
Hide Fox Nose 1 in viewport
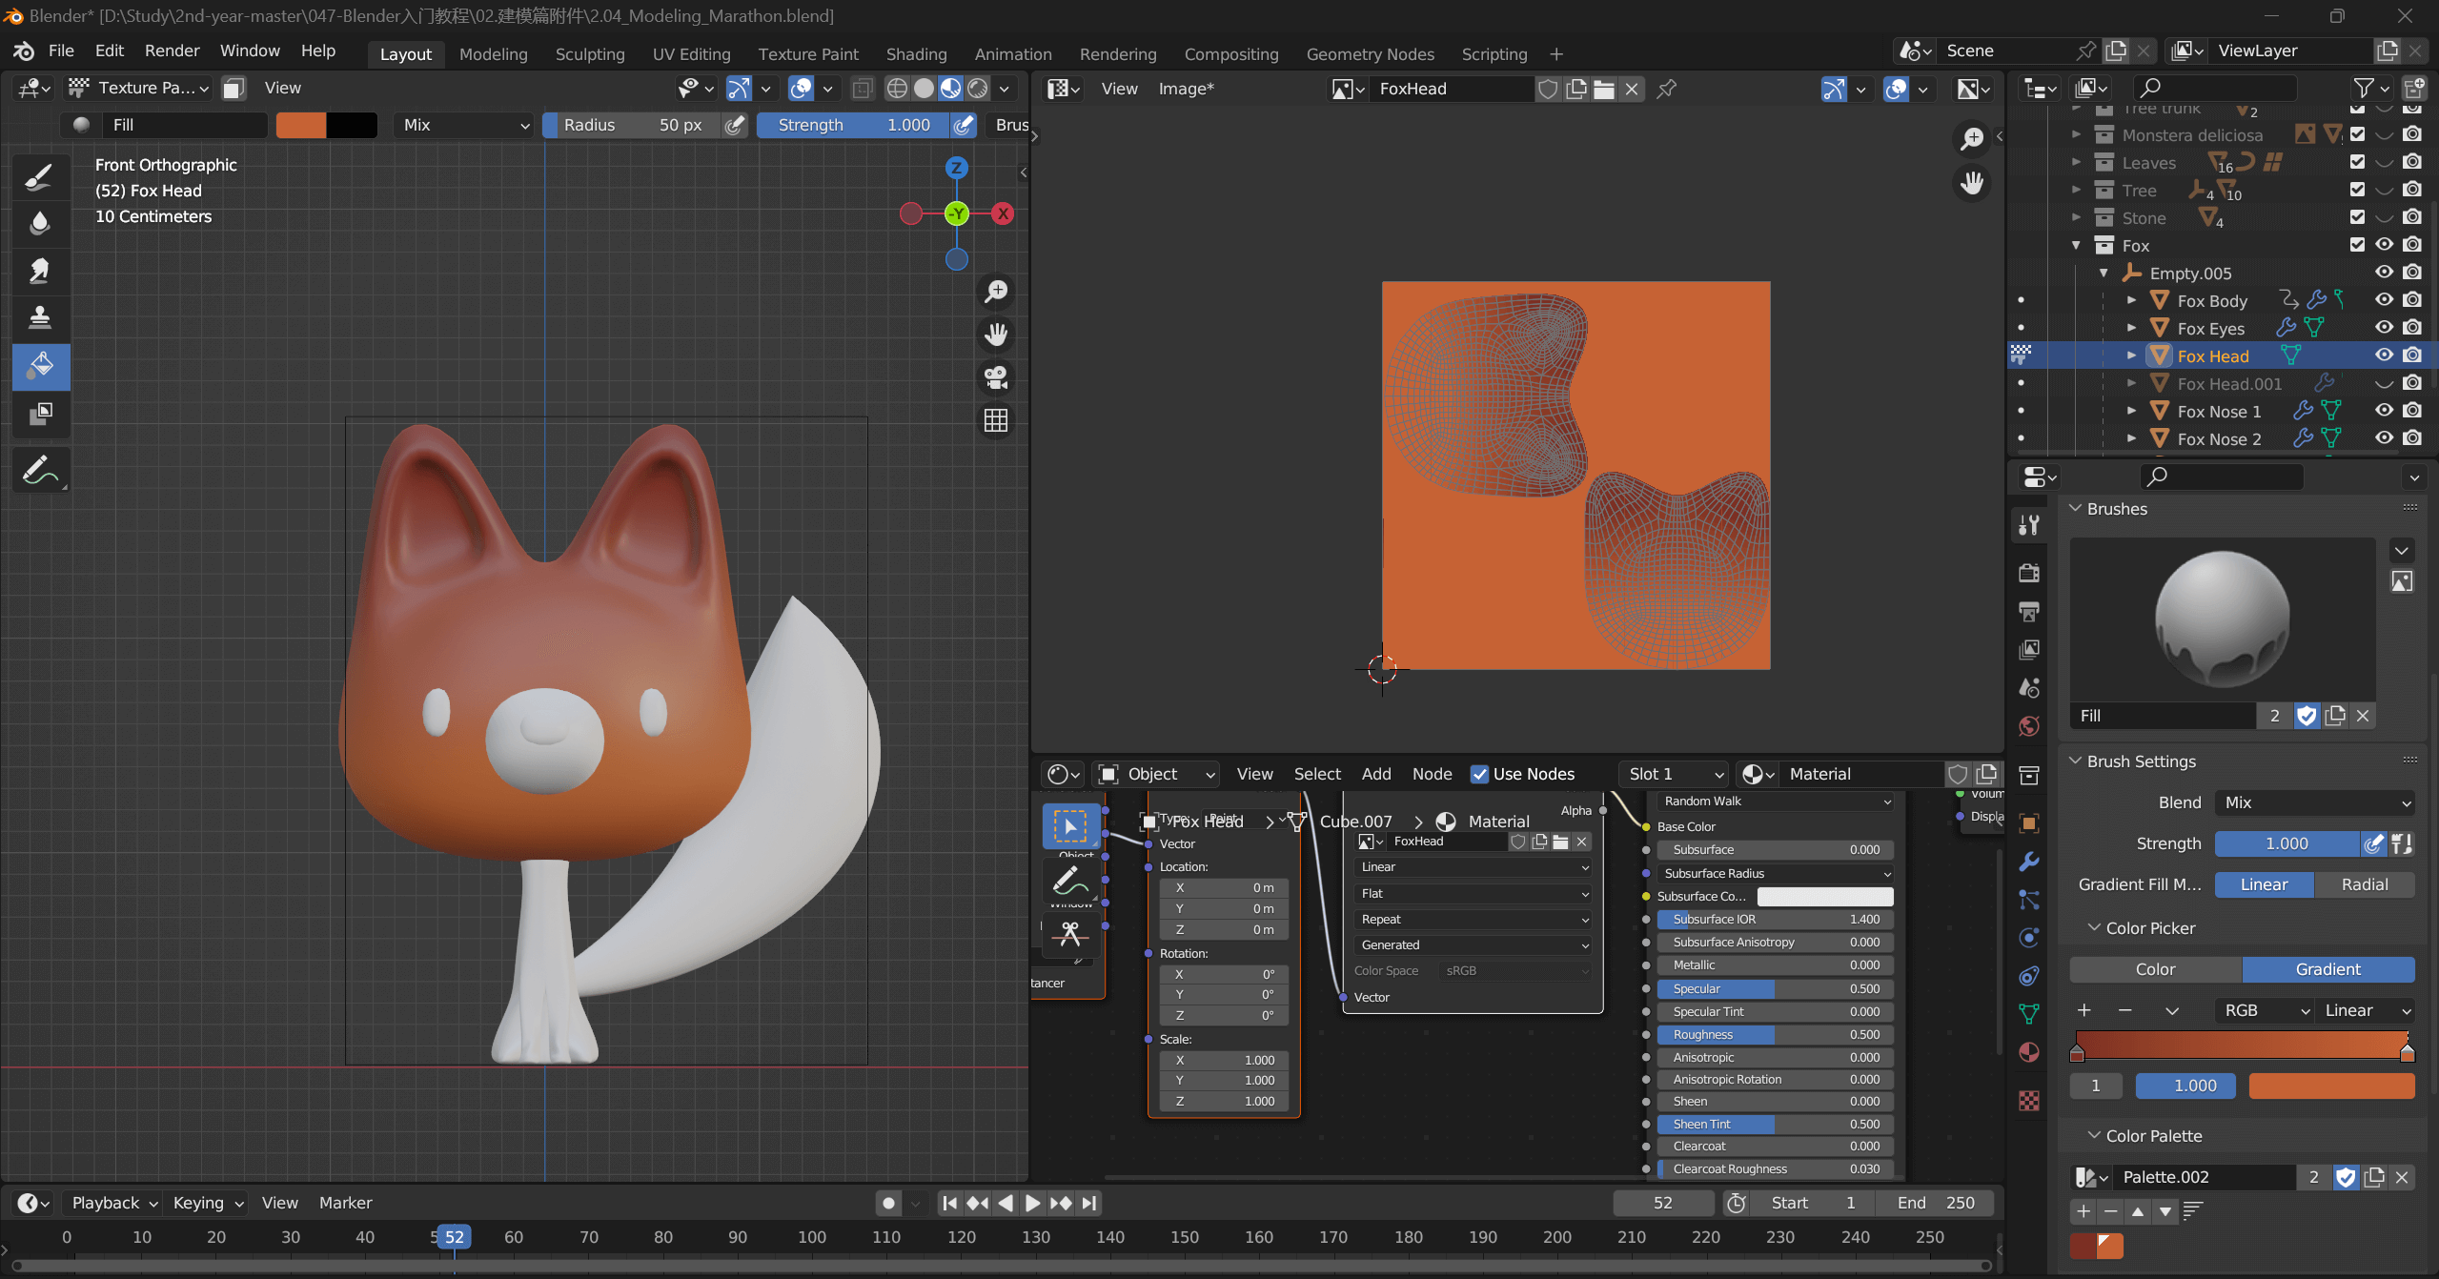2384,411
